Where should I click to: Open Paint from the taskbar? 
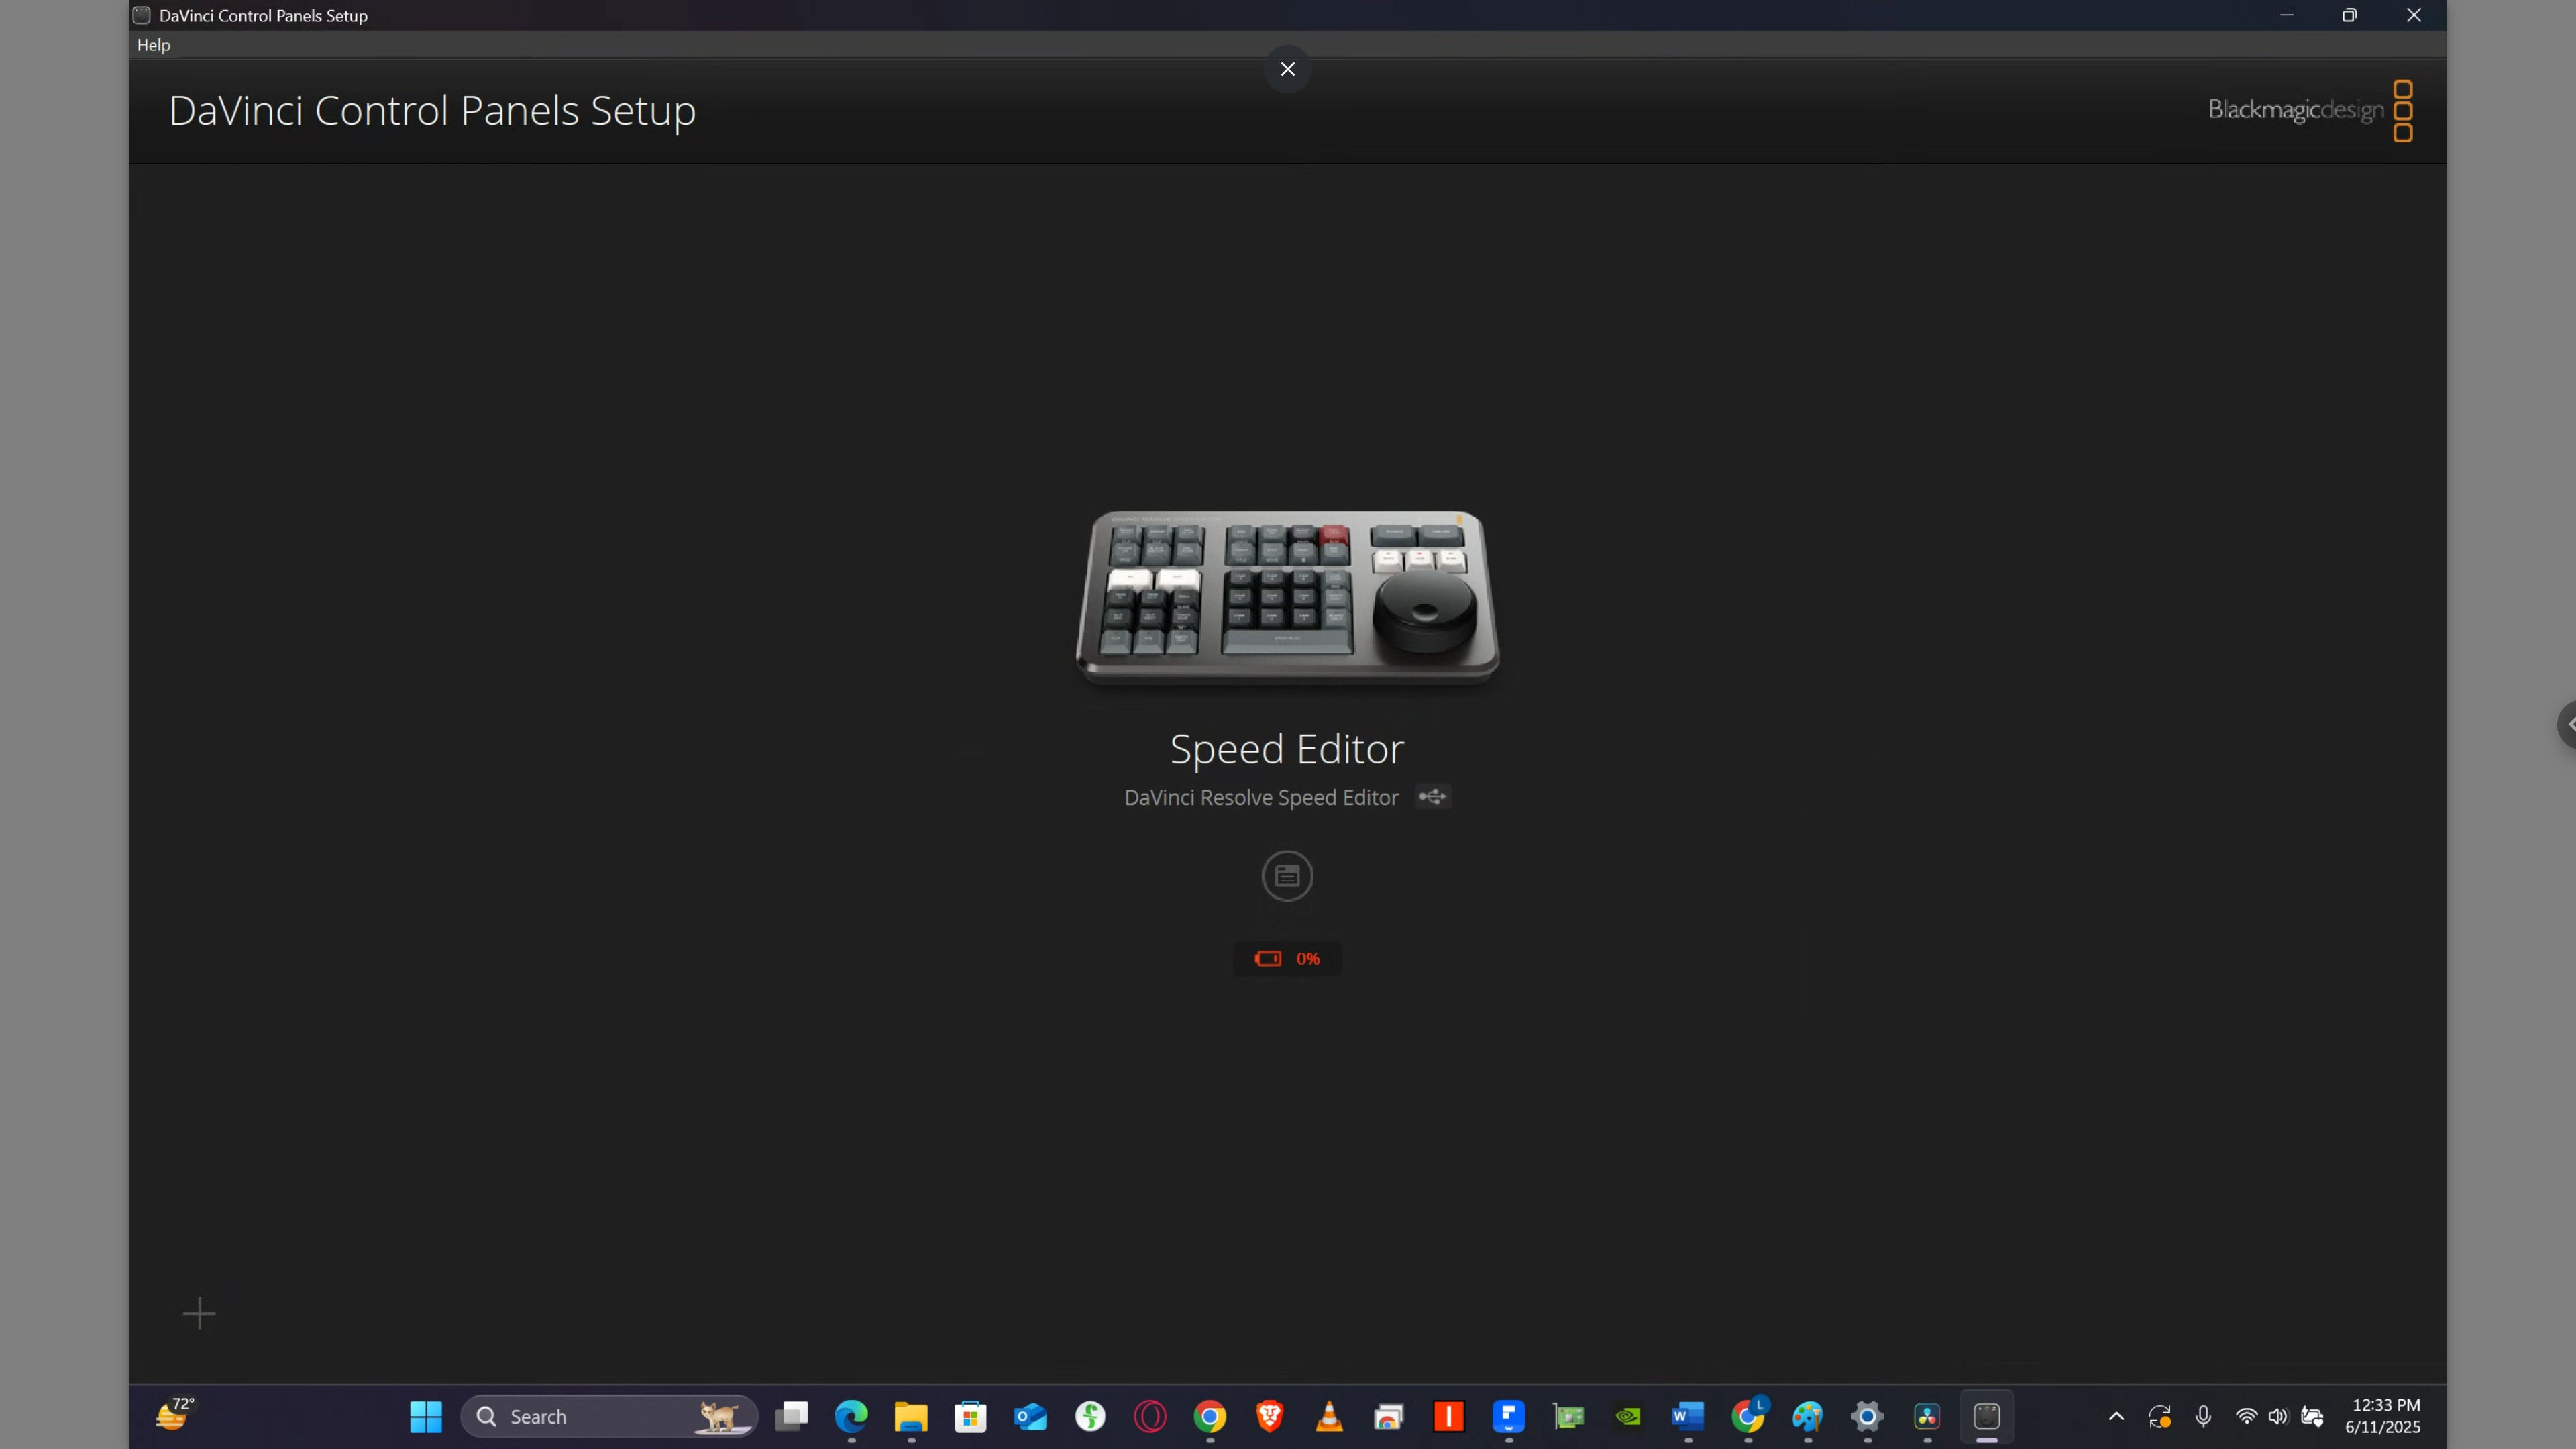tap(1808, 1416)
